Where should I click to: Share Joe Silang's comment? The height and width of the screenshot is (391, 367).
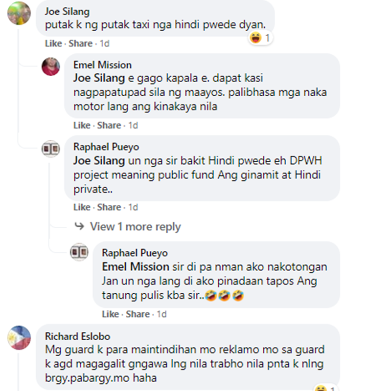point(81,43)
